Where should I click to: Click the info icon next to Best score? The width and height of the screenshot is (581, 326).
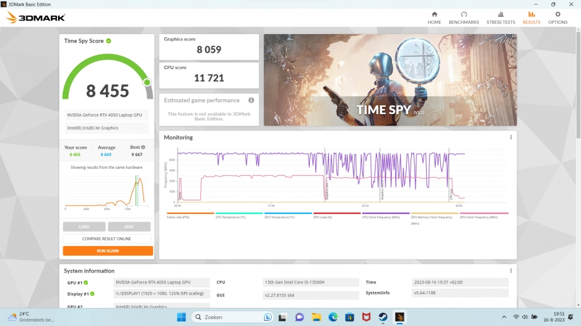[143, 147]
